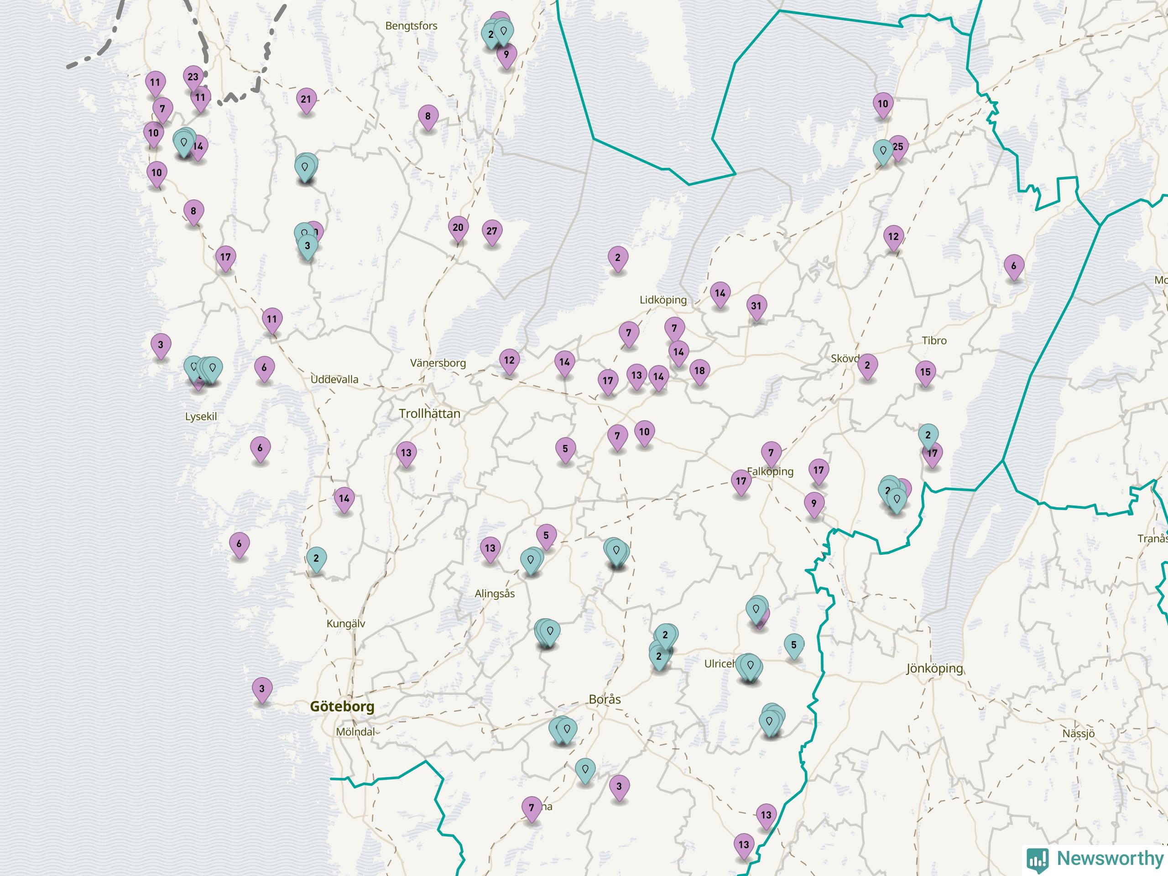Select the Borås city label
The width and height of the screenshot is (1168, 876).
coord(605,699)
